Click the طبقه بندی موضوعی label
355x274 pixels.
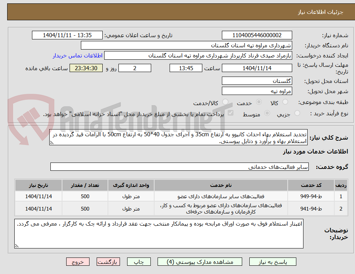pos(323,102)
